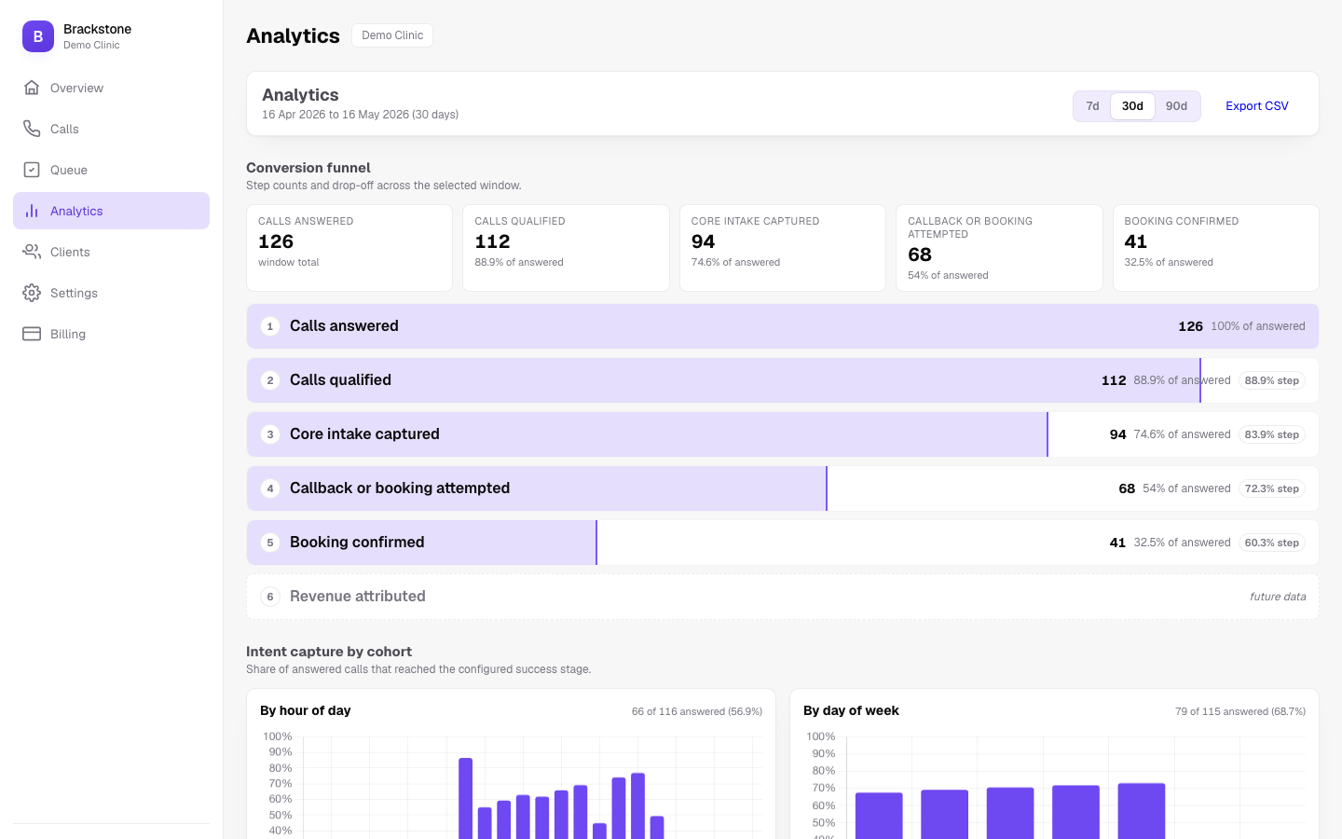The image size is (1342, 839).
Task: Open Settings from the sidebar
Action: click(x=111, y=293)
